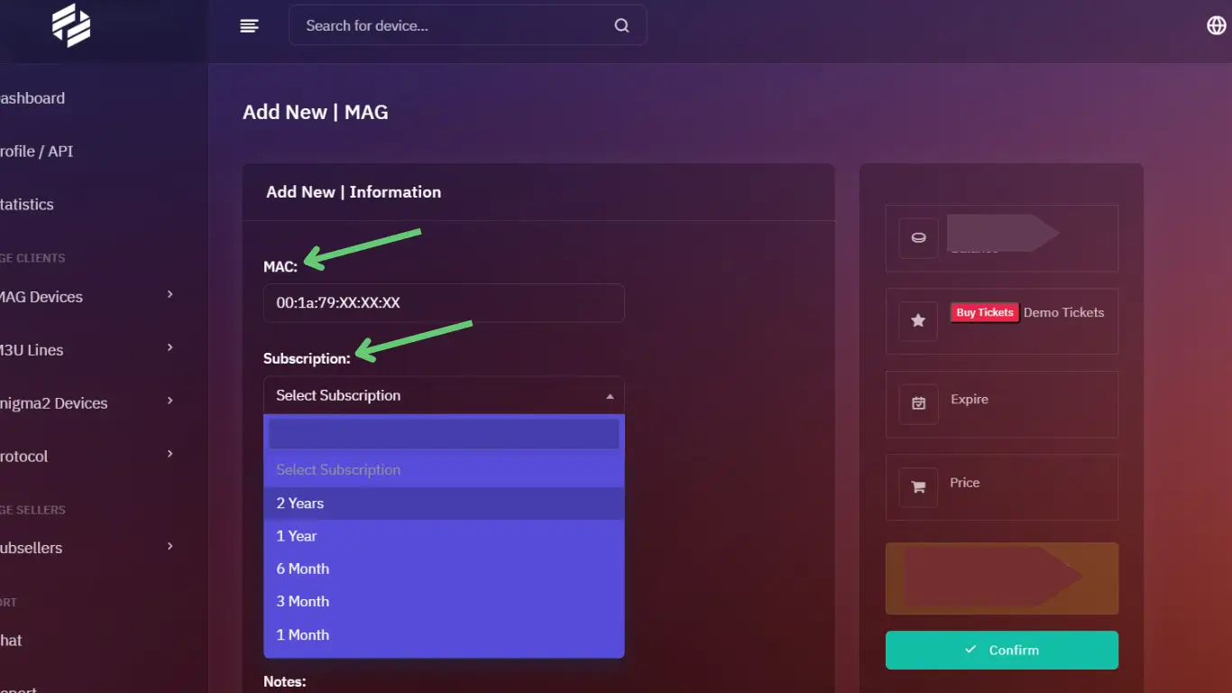Click the star Demo Tickets icon

918,321
